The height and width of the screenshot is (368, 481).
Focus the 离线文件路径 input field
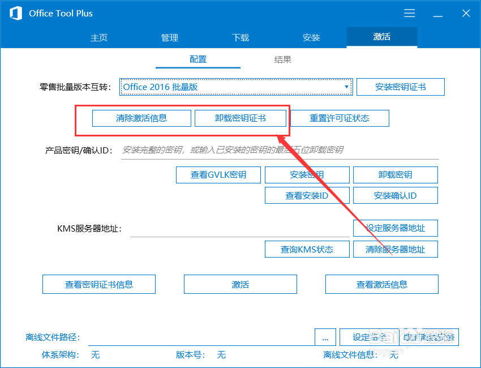tap(201, 337)
